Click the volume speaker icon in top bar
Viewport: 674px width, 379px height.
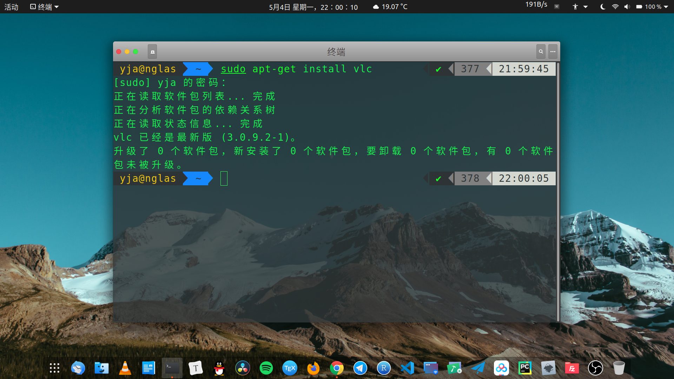(x=627, y=7)
